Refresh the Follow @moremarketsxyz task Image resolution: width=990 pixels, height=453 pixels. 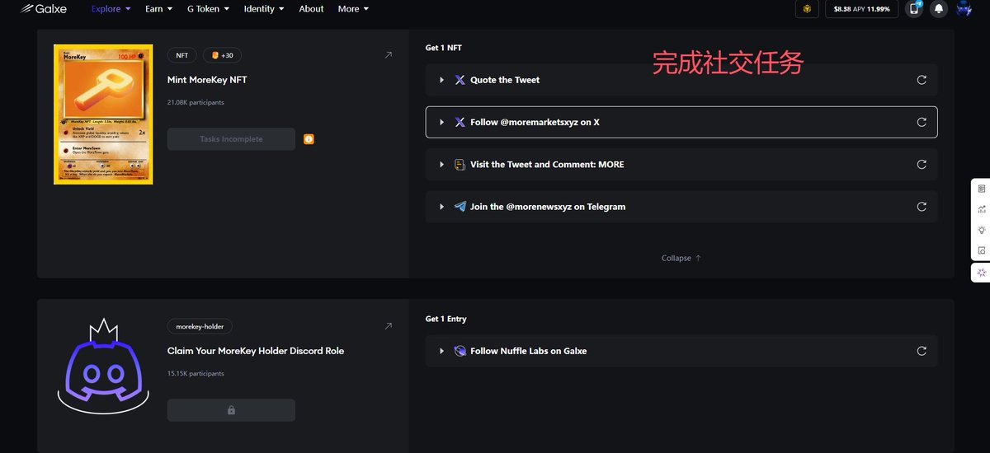pos(922,122)
